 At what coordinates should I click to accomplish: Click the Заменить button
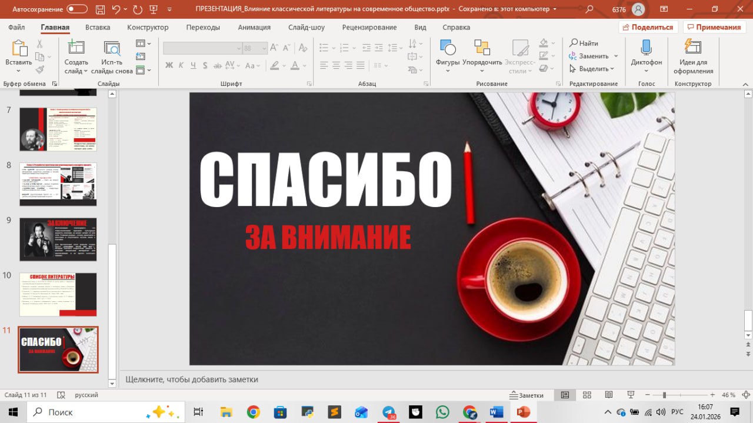click(x=589, y=56)
